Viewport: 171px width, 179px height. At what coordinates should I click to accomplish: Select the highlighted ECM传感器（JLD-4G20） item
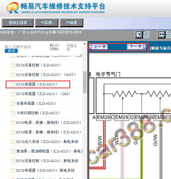click(x=38, y=84)
